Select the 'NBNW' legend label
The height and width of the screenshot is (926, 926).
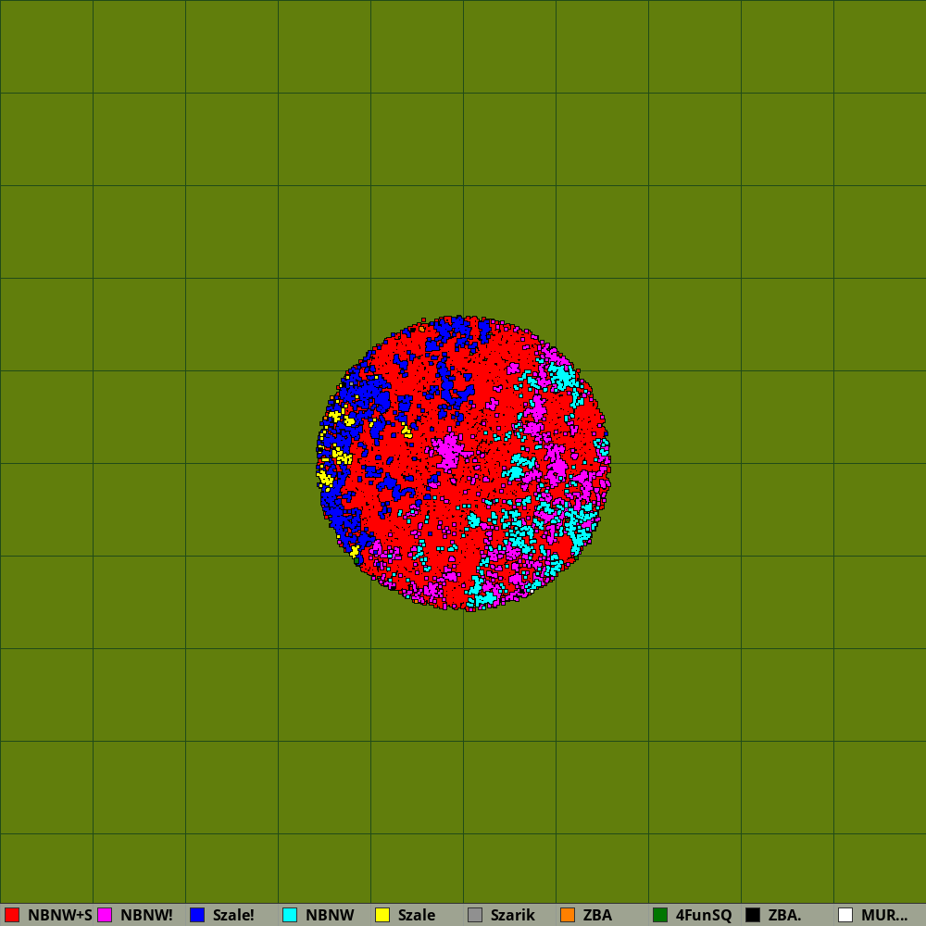(x=330, y=915)
